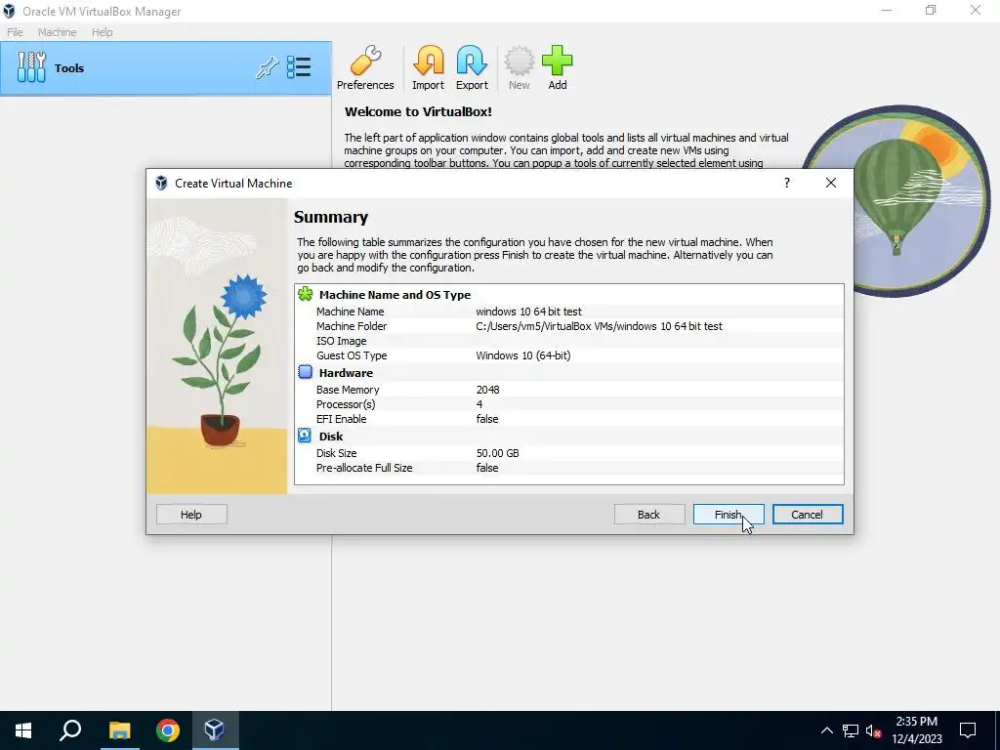
Task: Launch Google Chrome from taskbar
Action: pyautogui.click(x=168, y=730)
